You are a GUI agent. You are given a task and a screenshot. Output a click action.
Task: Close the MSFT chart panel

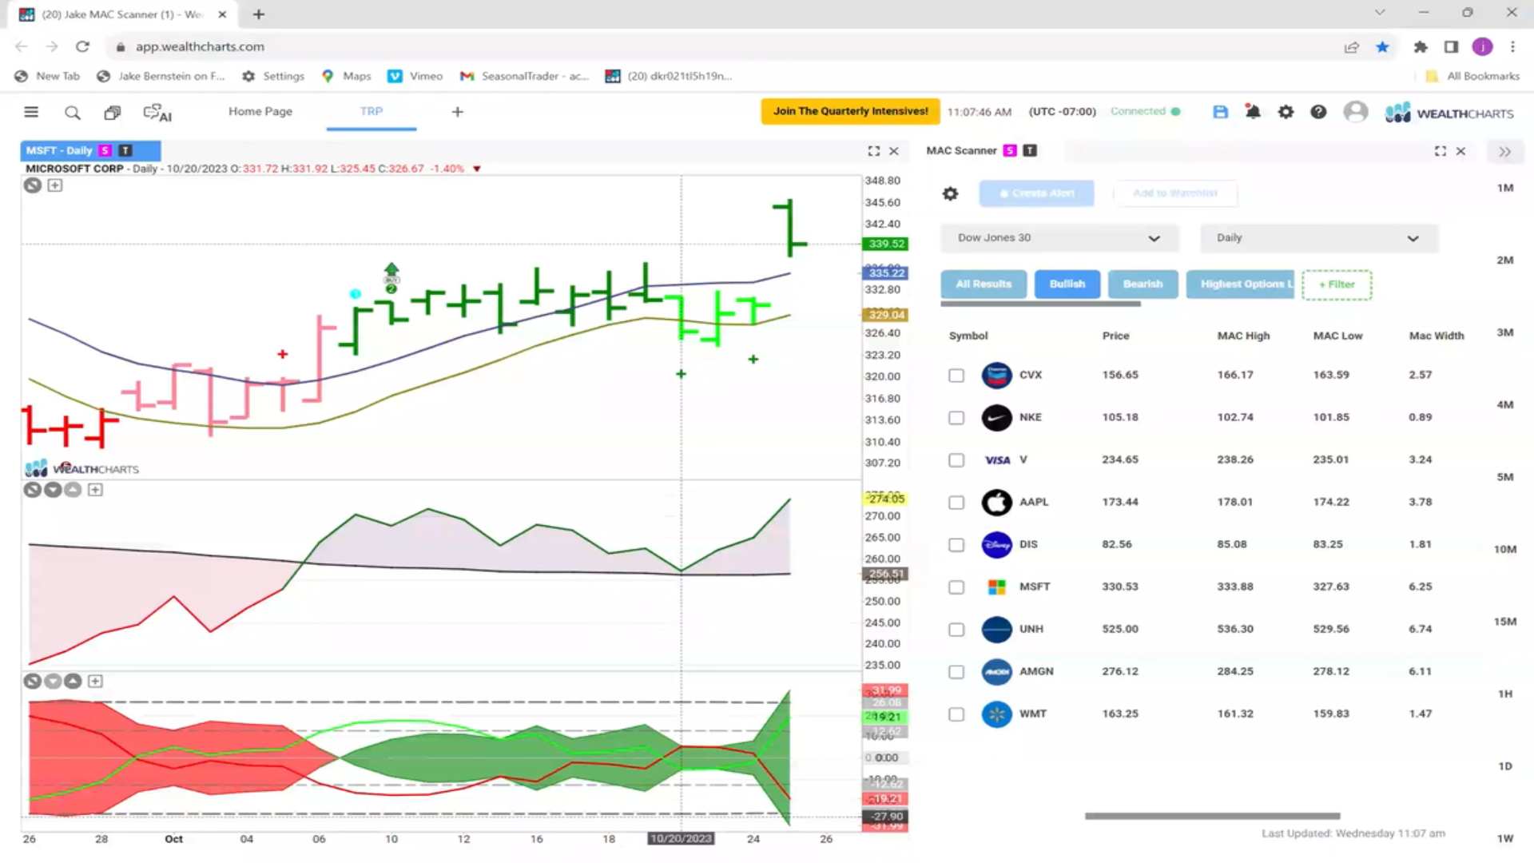tap(894, 151)
